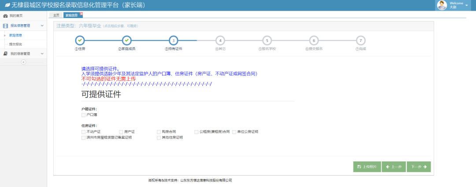
Task: Expand the 报名信息管理 menu chevron
Action: (42, 26)
